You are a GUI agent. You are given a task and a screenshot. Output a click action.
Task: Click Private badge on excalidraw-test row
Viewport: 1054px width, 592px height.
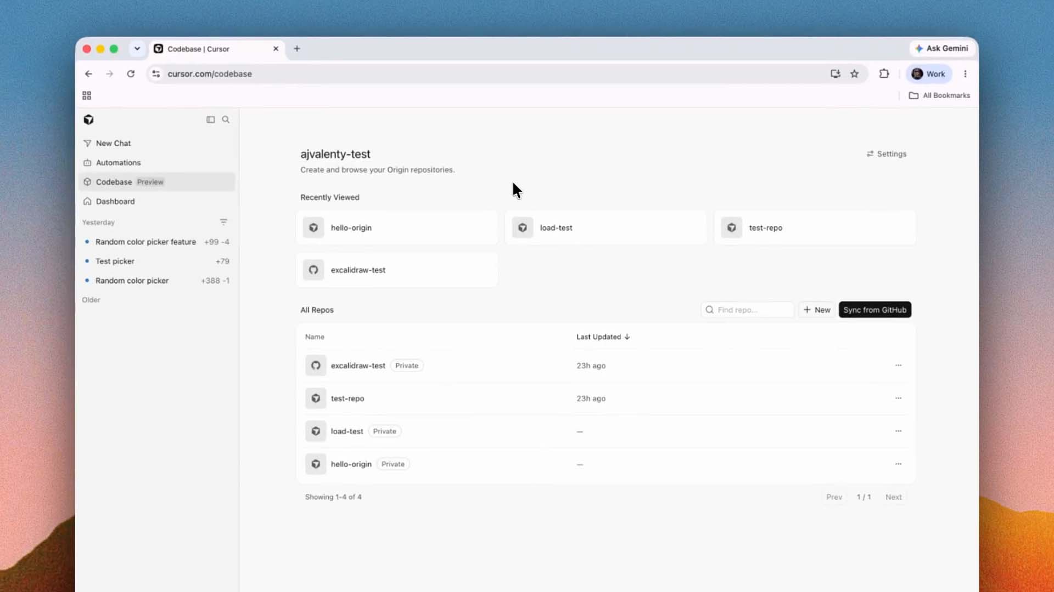pos(407,366)
